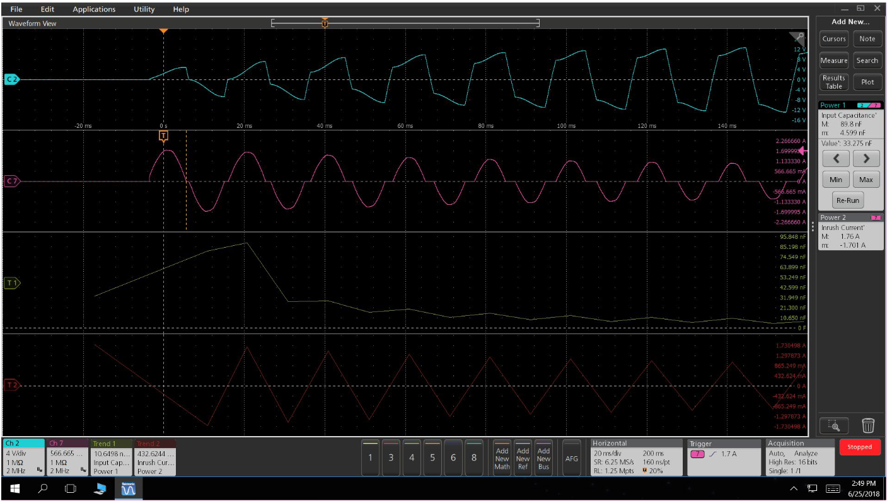Viewport: 887px width, 501px height.
Task: Open the Applications menu
Action: click(93, 9)
